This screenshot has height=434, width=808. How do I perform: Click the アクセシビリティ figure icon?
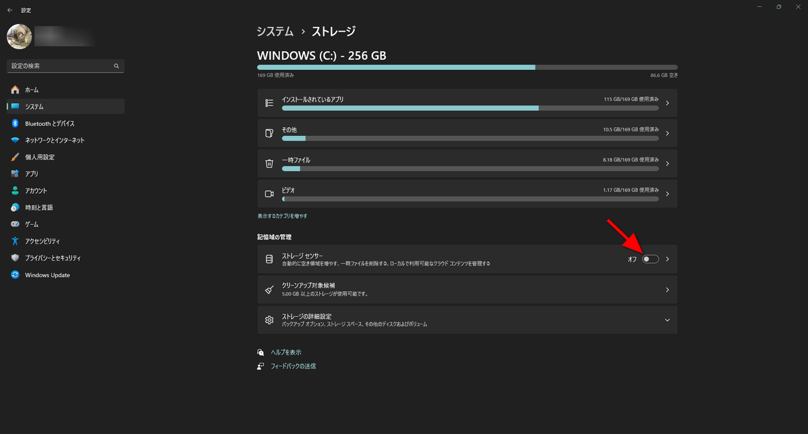(x=15, y=241)
